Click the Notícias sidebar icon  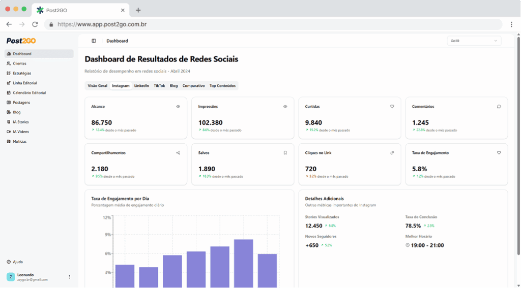click(9, 141)
